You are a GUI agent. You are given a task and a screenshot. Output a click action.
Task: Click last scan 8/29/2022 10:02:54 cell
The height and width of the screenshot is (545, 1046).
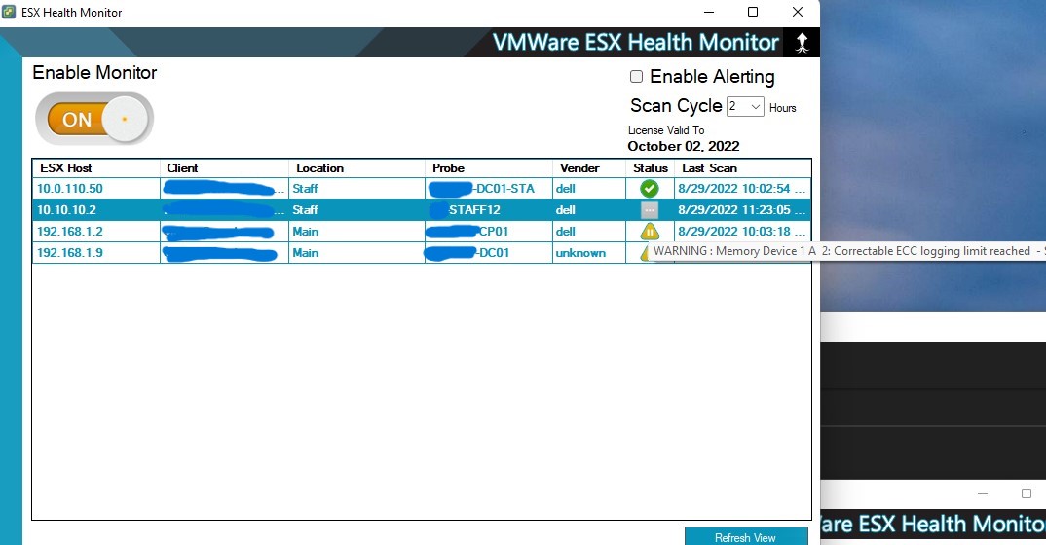(x=742, y=189)
